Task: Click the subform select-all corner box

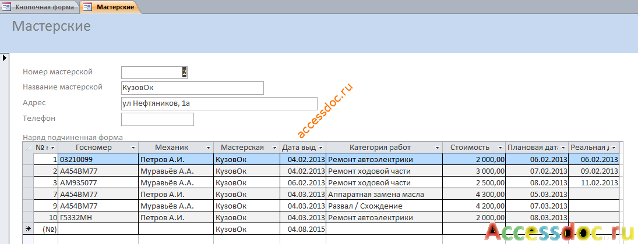Action: [28, 148]
